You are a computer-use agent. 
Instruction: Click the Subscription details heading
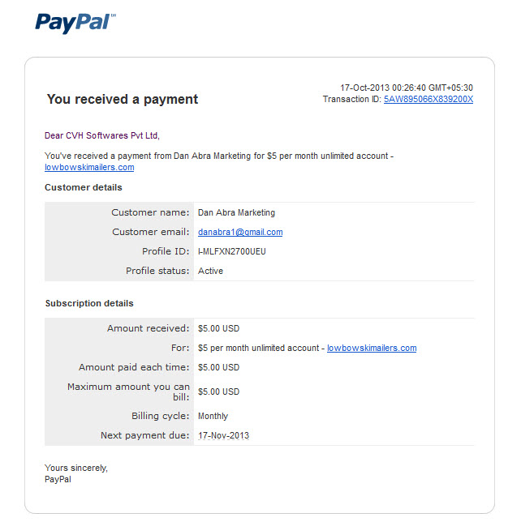(89, 303)
